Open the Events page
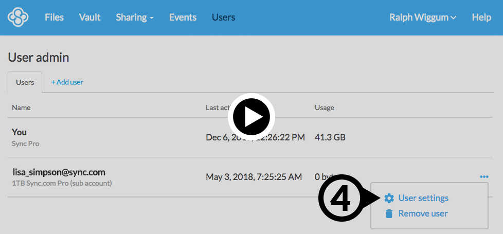Viewport: 503px width, 234px height. point(183,17)
